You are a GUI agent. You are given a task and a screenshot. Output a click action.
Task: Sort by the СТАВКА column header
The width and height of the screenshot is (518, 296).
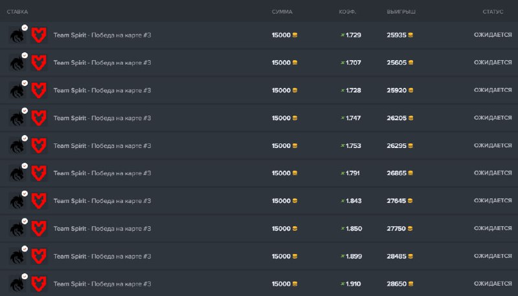click(x=17, y=12)
